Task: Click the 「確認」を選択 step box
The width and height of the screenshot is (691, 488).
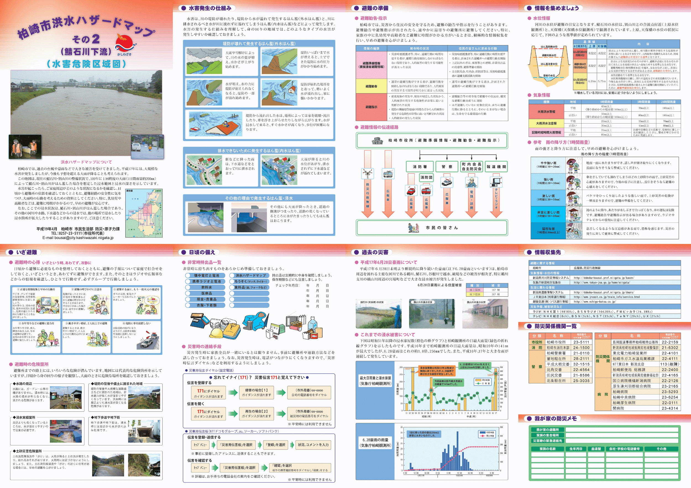Action: (300, 468)
